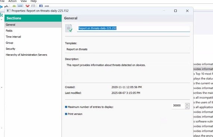Collapse the top console tree chevron
Viewport: 213px width, 137px height.
point(1,19)
